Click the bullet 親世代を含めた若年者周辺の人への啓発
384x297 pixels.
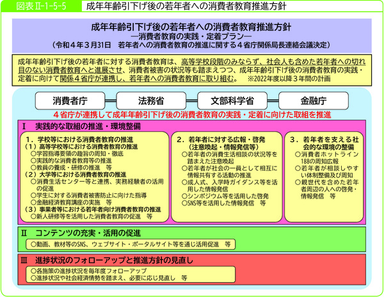pyautogui.click(x=326, y=189)
